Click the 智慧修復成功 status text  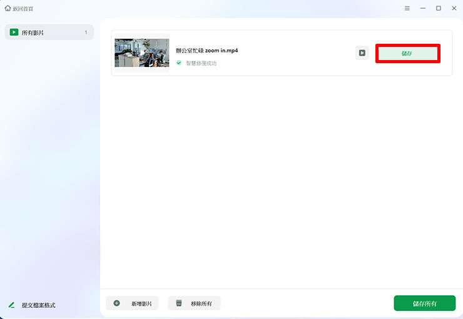coord(201,63)
